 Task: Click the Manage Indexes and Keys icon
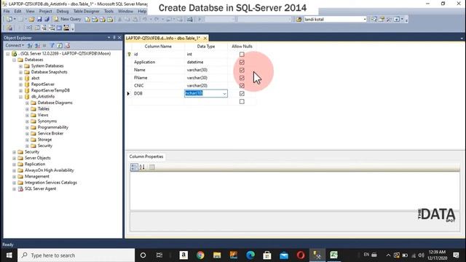(x=37, y=28)
